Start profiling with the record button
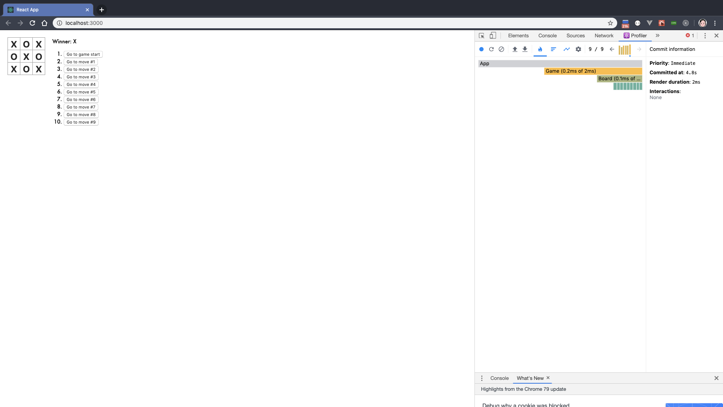Viewport: 723px width, 407px height. click(x=481, y=49)
